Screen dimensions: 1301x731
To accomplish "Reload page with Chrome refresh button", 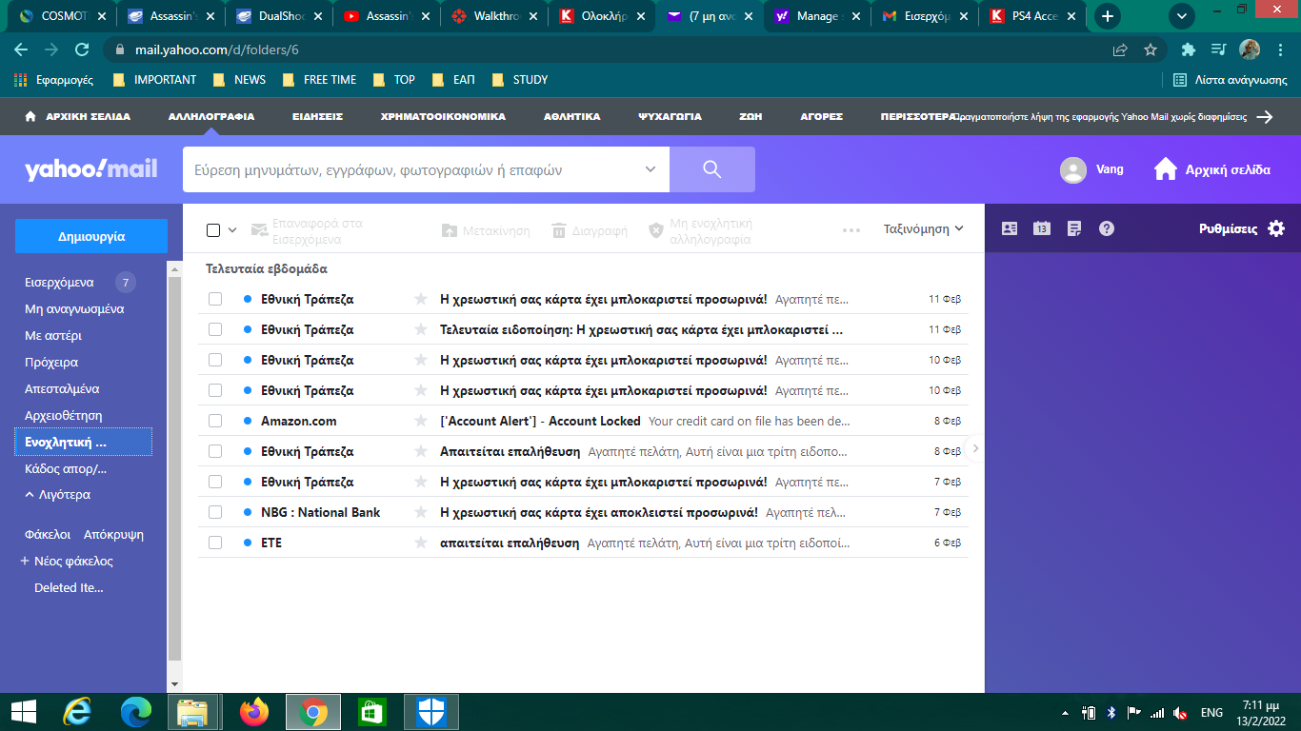I will pyautogui.click(x=82, y=49).
